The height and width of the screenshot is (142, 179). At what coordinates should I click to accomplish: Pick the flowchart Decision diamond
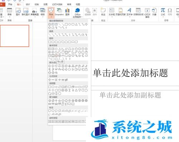point(56,87)
